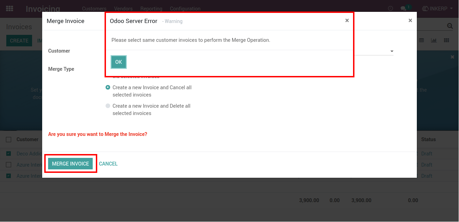The image size is (459, 222).
Task: Open the INKERP user menu
Action: pyautogui.click(x=437, y=8)
